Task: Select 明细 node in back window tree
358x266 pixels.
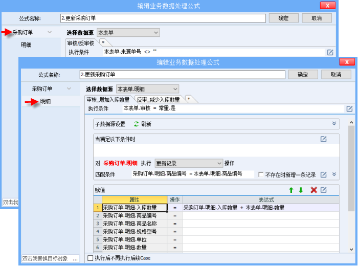Action: tap(26, 45)
